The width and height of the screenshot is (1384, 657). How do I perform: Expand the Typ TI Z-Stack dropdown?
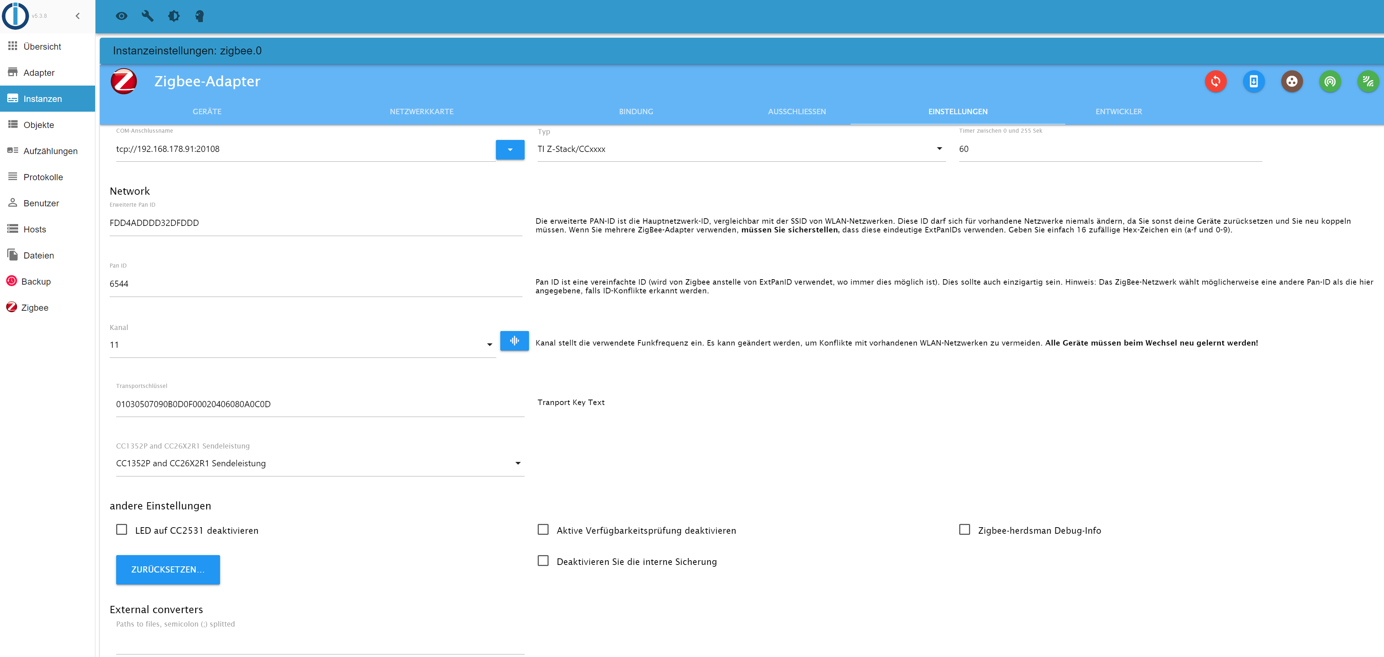tap(741, 149)
